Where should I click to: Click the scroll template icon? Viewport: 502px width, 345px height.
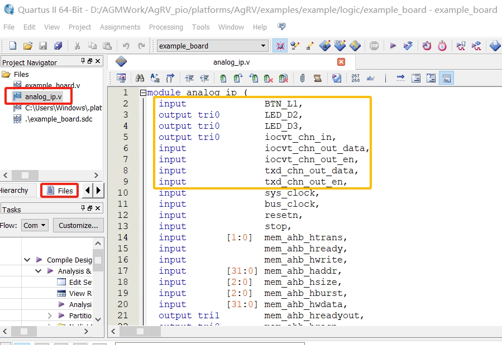point(318,78)
